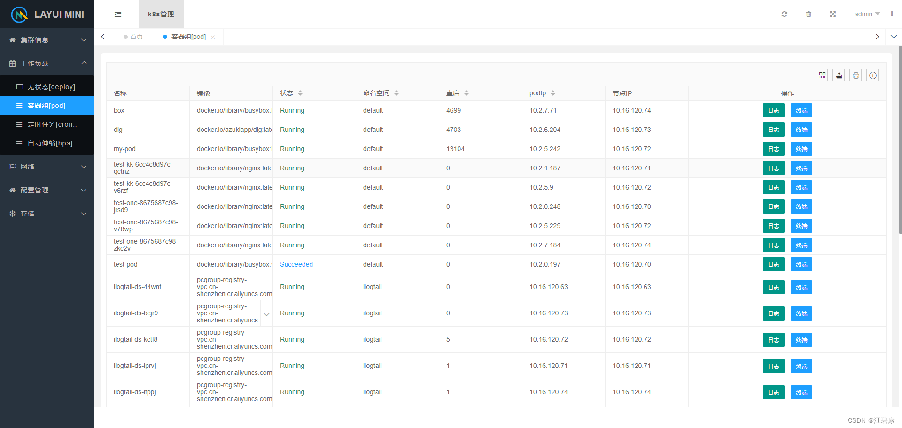Open the column filter icon in table toolbar
Screen dimensions: 902x428
coord(822,75)
